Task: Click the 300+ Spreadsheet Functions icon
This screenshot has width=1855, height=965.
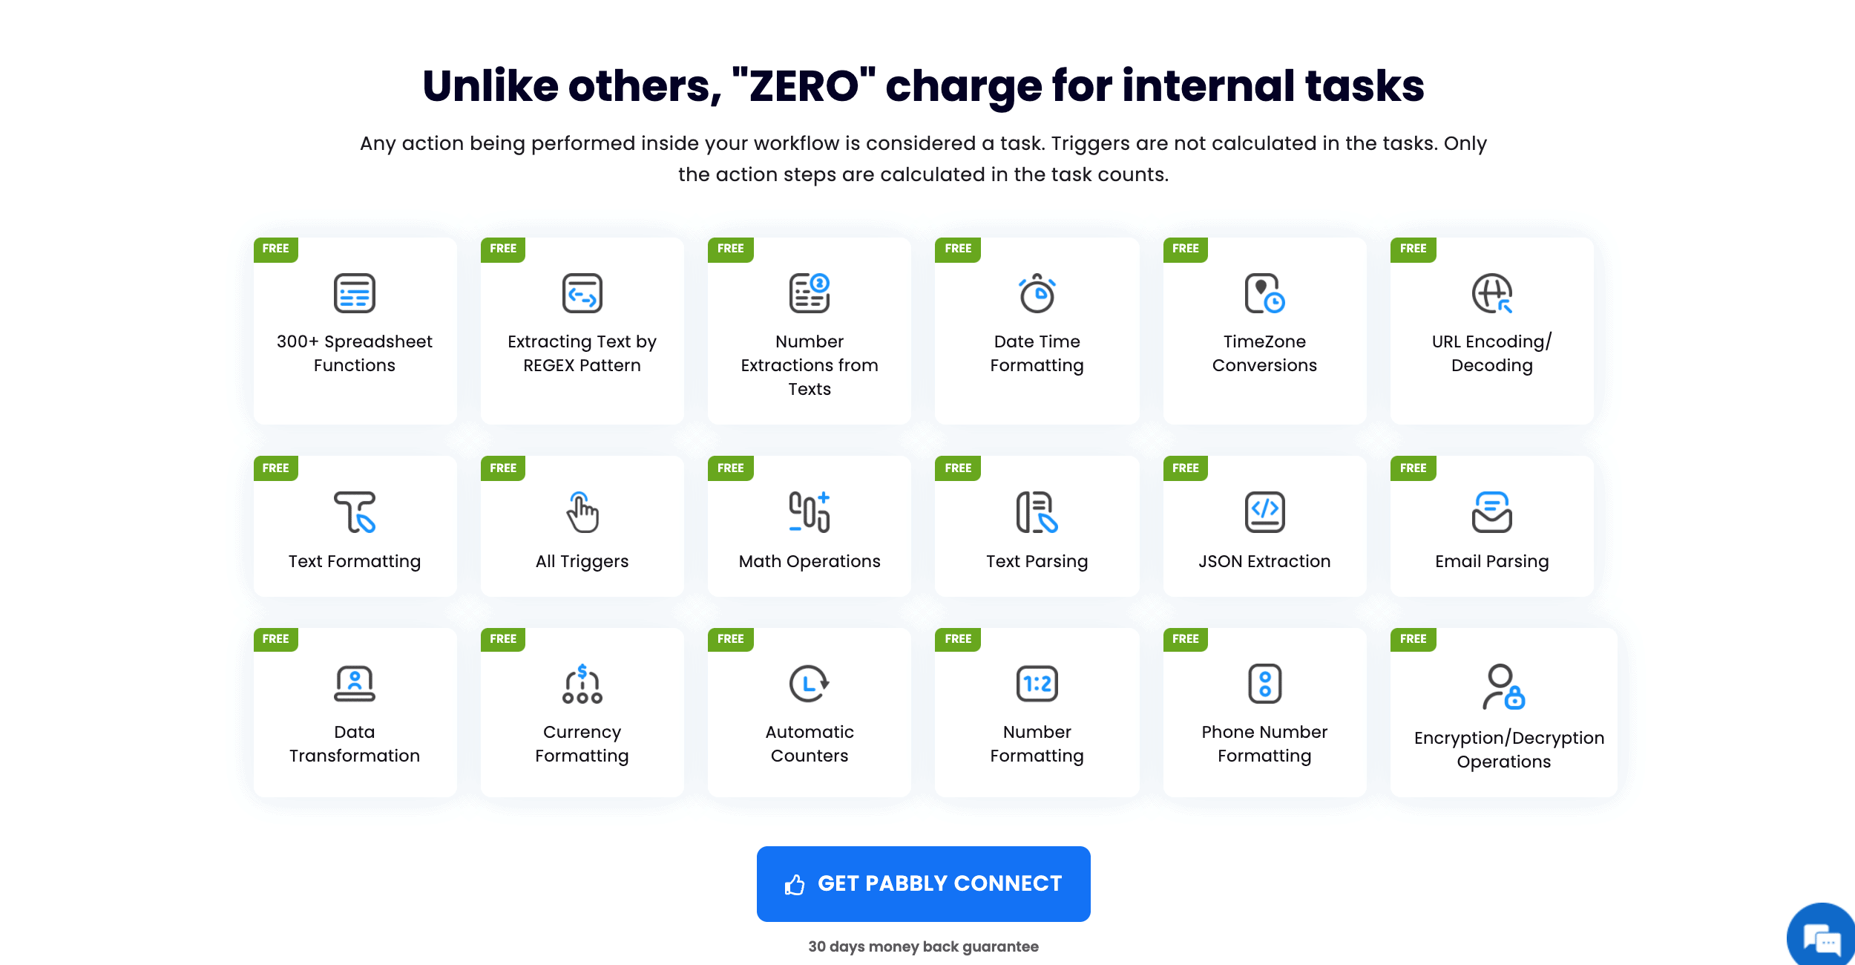Action: (x=354, y=293)
